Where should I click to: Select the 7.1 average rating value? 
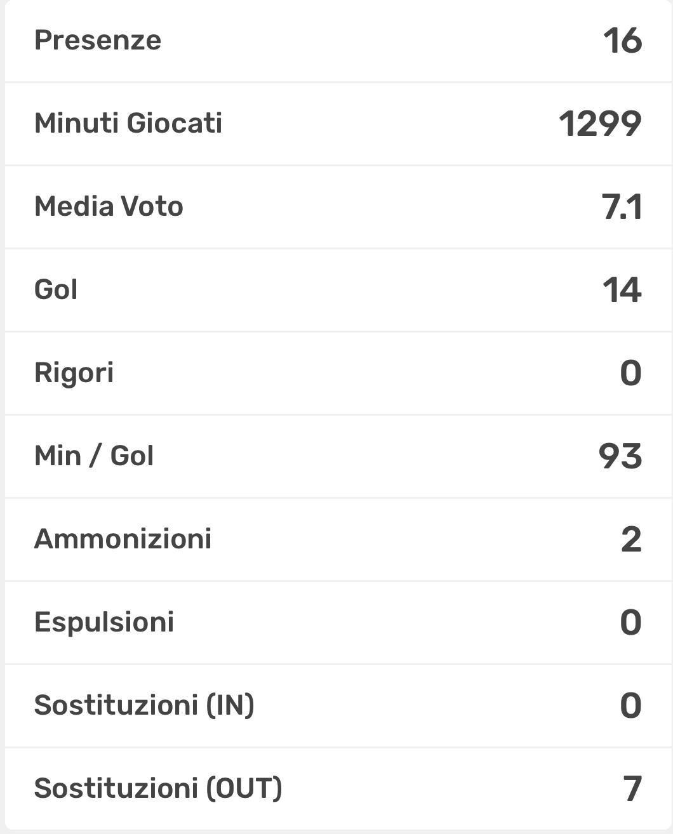[622, 208]
